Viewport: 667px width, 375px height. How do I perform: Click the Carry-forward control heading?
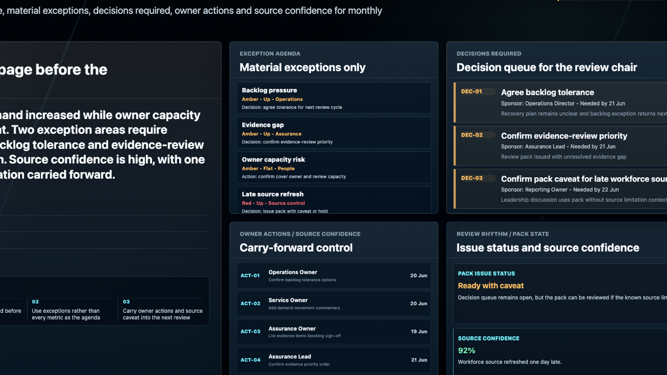(x=296, y=248)
